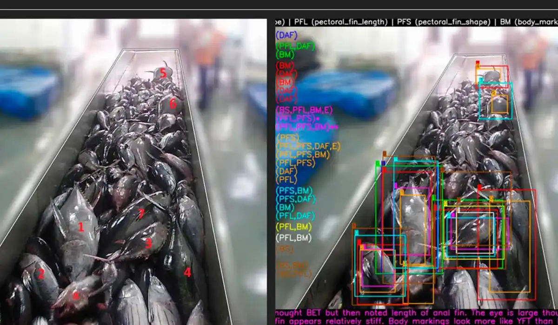Image resolution: width=558 pixels, height=325 pixels.
Task: Select fish marker number 6
Action: tap(173, 104)
